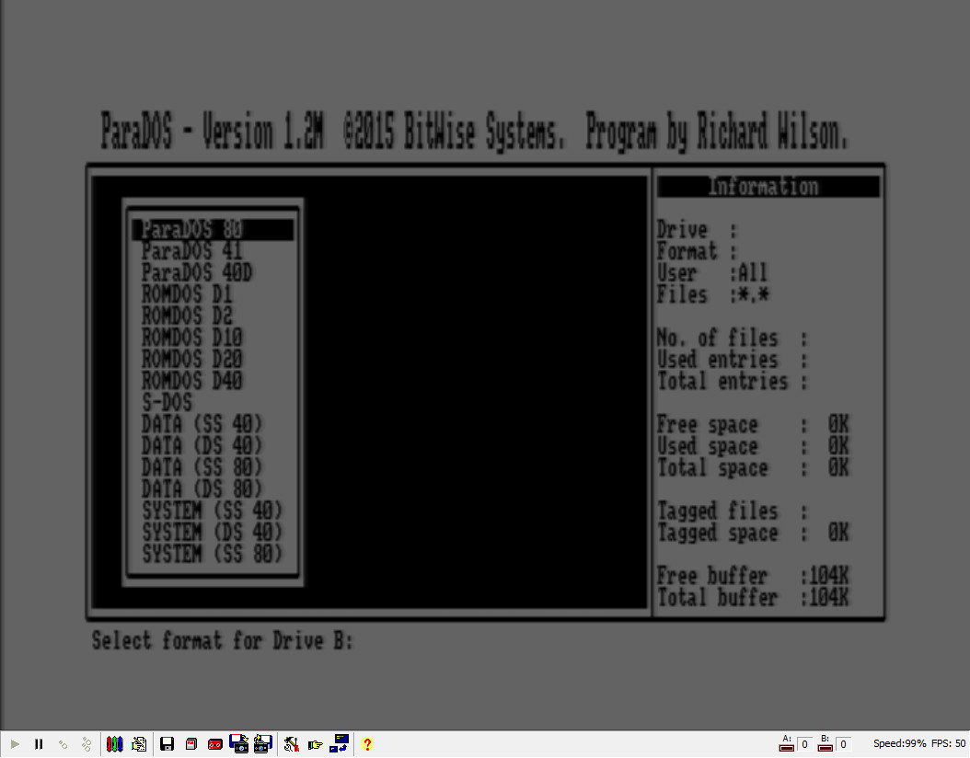Viewport: 970px width, 758px height.
Task: Open the tools settings hammer icon
Action: tap(292, 744)
